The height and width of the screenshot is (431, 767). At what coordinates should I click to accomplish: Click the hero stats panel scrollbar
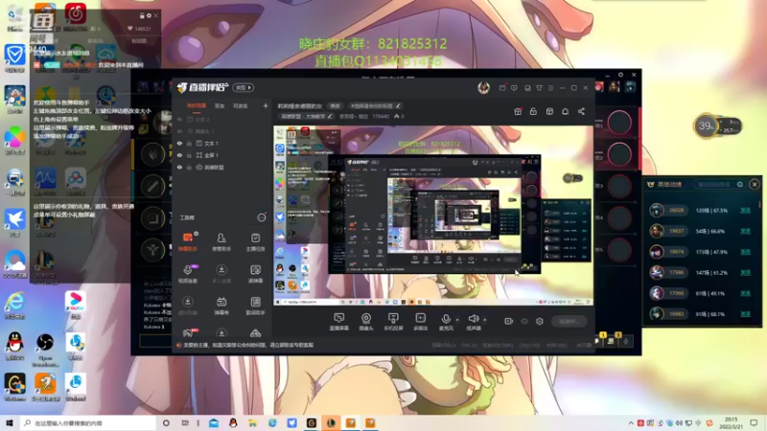pyautogui.click(x=759, y=204)
